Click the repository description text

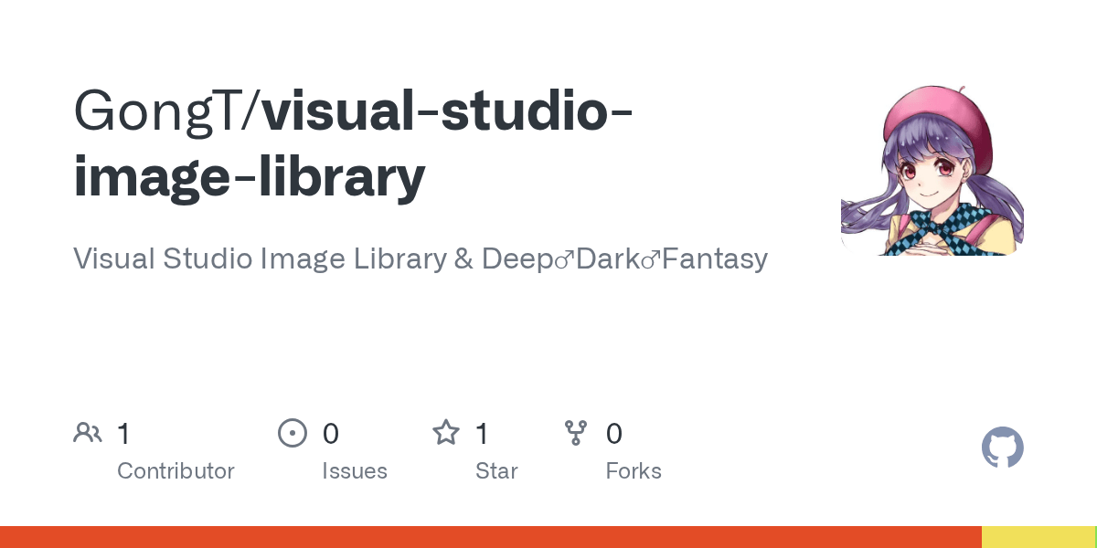click(x=421, y=259)
